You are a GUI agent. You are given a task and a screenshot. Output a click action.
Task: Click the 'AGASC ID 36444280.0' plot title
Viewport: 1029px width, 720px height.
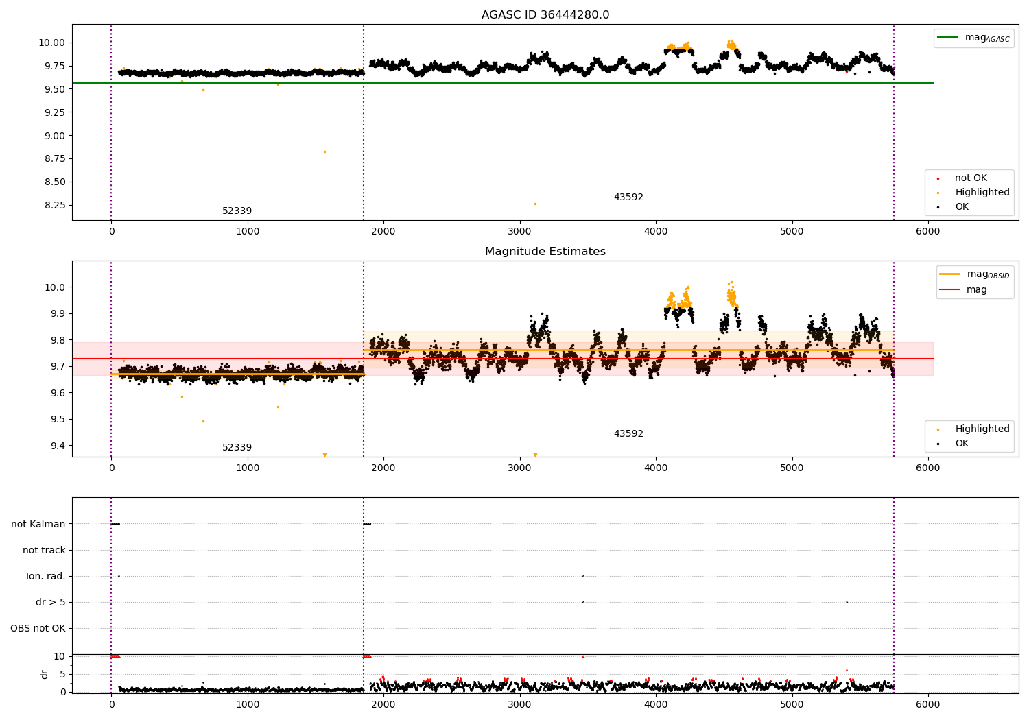[545, 15]
